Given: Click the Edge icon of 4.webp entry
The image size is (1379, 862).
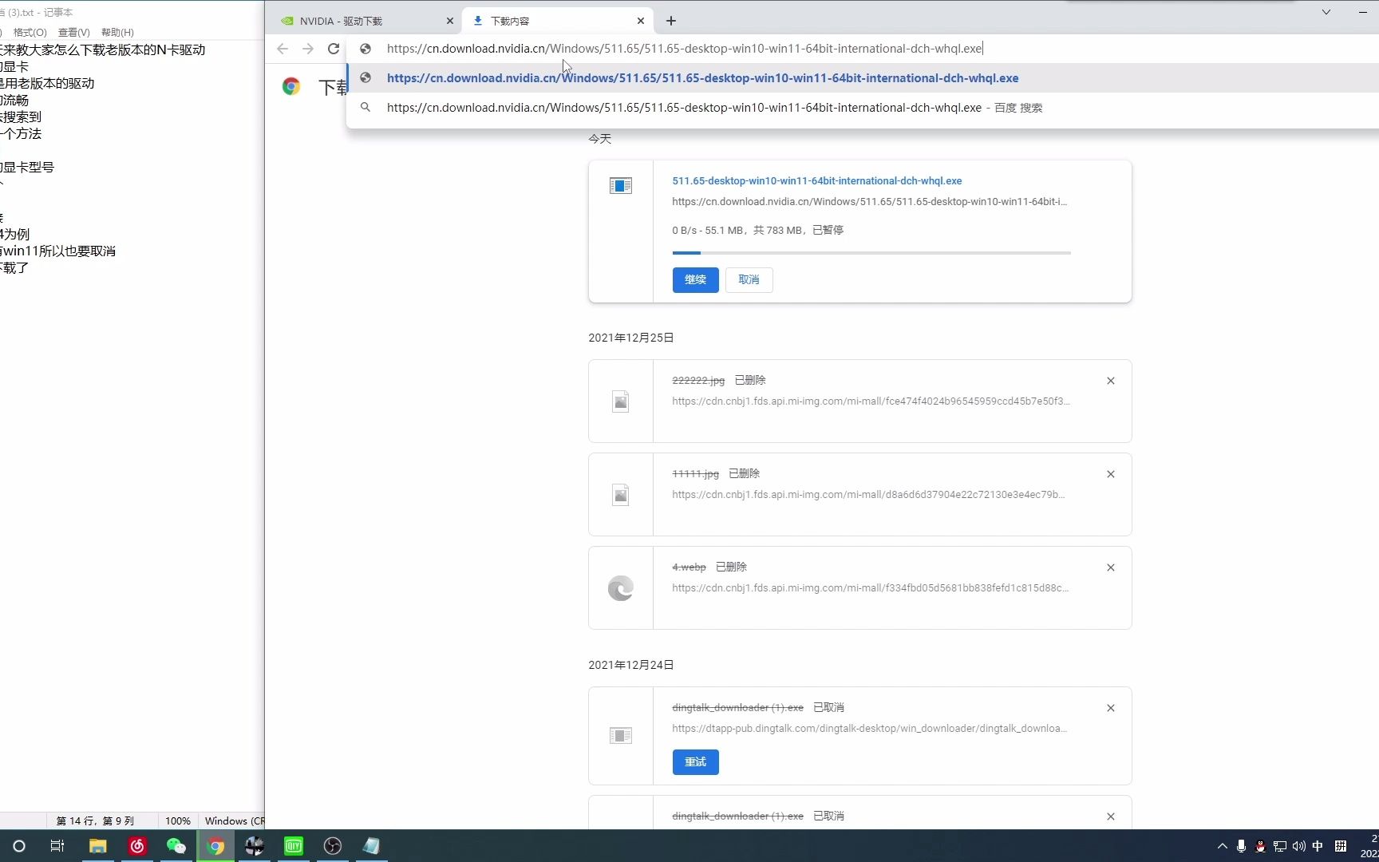Looking at the screenshot, I should (620, 588).
